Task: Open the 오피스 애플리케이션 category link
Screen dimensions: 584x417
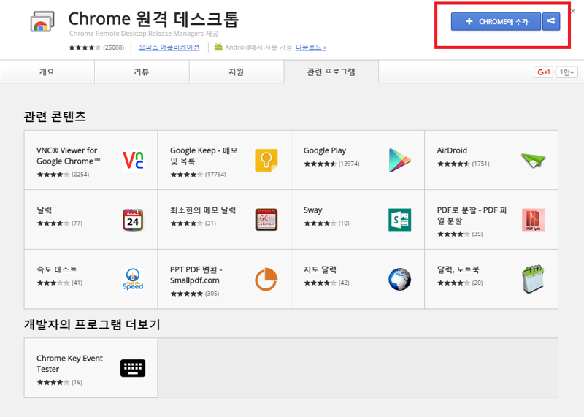Action: pos(169,47)
